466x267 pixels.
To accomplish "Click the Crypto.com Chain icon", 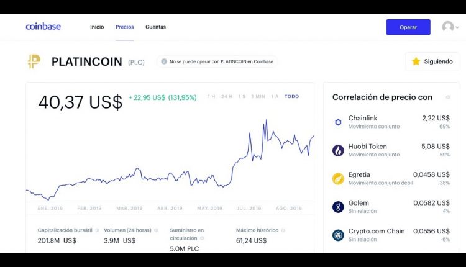I will 338,235.
